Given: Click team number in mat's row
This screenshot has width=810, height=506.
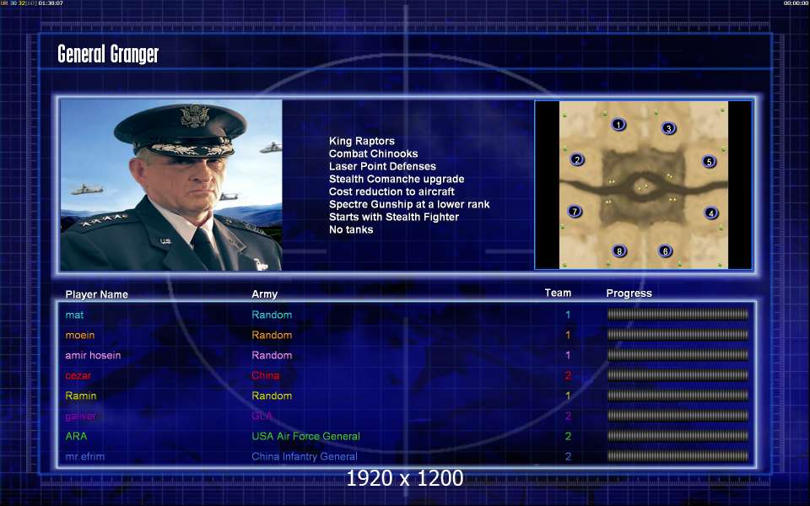Looking at the screenshot, I should click(568, 315).
